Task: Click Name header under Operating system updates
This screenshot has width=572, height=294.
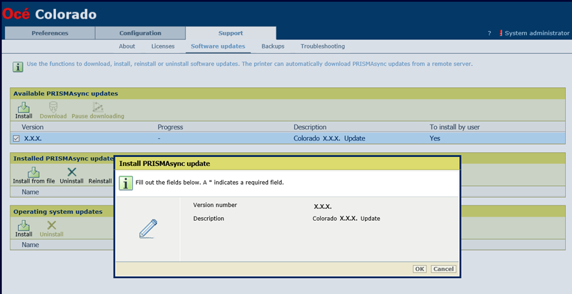Action: 30,245
